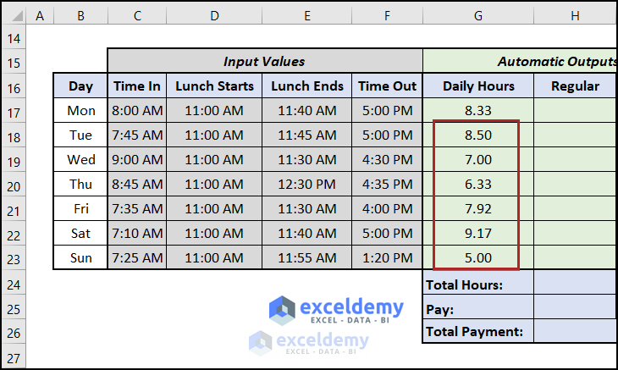
Task: Select Tuesday's Time In 7:45 AM cell
Action: pos(137,135)
